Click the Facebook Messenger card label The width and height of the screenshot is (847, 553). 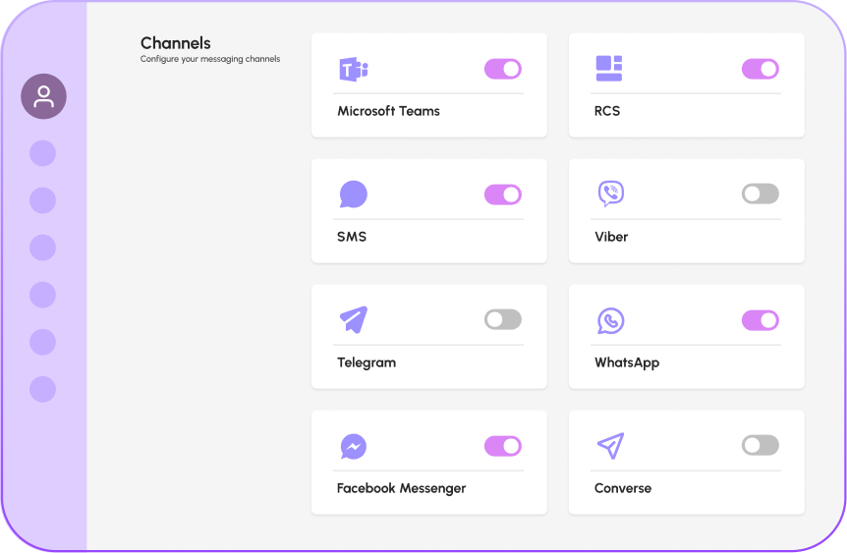click(x=401, y=489)
